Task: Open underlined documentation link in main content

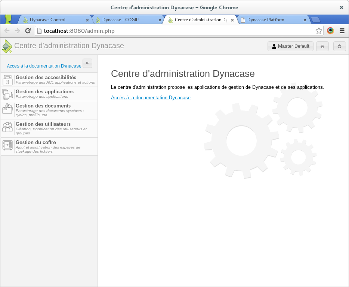Action: point(151,97)
